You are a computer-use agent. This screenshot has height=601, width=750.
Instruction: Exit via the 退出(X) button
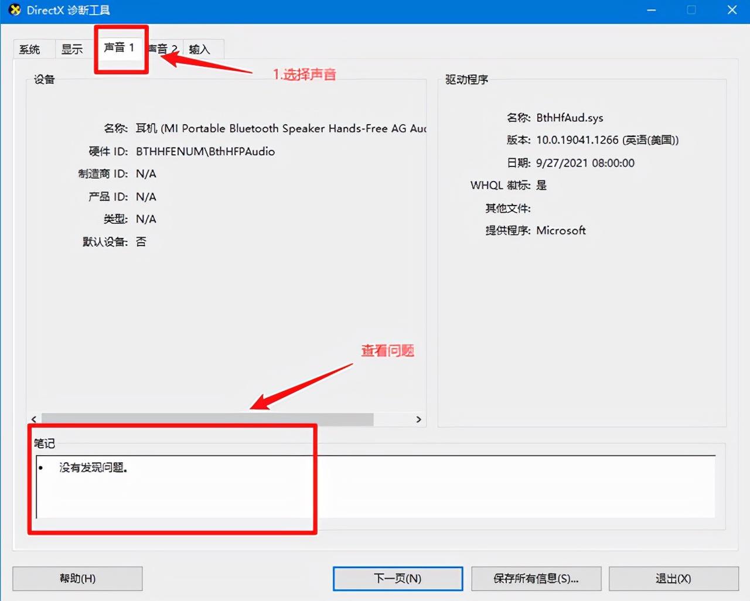point(674,578)
